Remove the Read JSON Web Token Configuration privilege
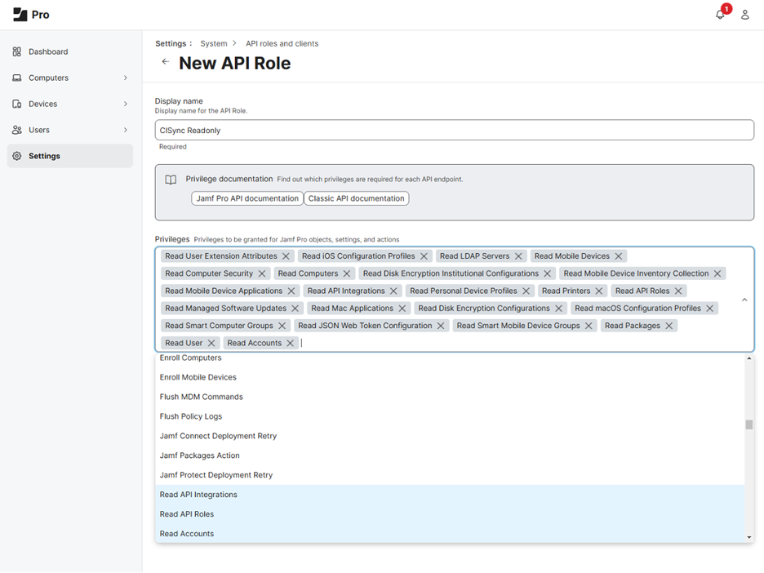Screen dimensions: 764x573 click(x=441, y=326)
